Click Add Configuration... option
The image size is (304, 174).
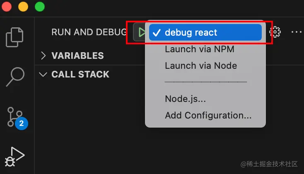pos(208,116)
